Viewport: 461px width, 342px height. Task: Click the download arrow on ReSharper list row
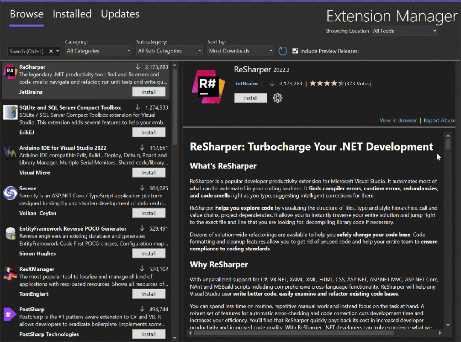coord(137,67)
